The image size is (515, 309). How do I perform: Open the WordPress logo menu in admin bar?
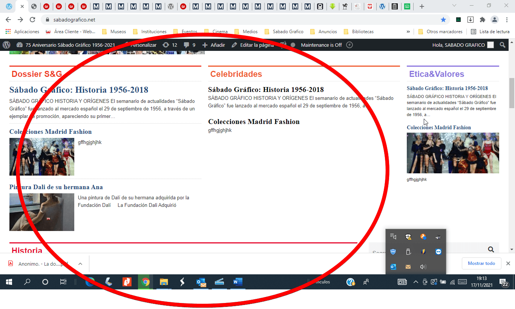pyautogui.click(x=6, y=45)
